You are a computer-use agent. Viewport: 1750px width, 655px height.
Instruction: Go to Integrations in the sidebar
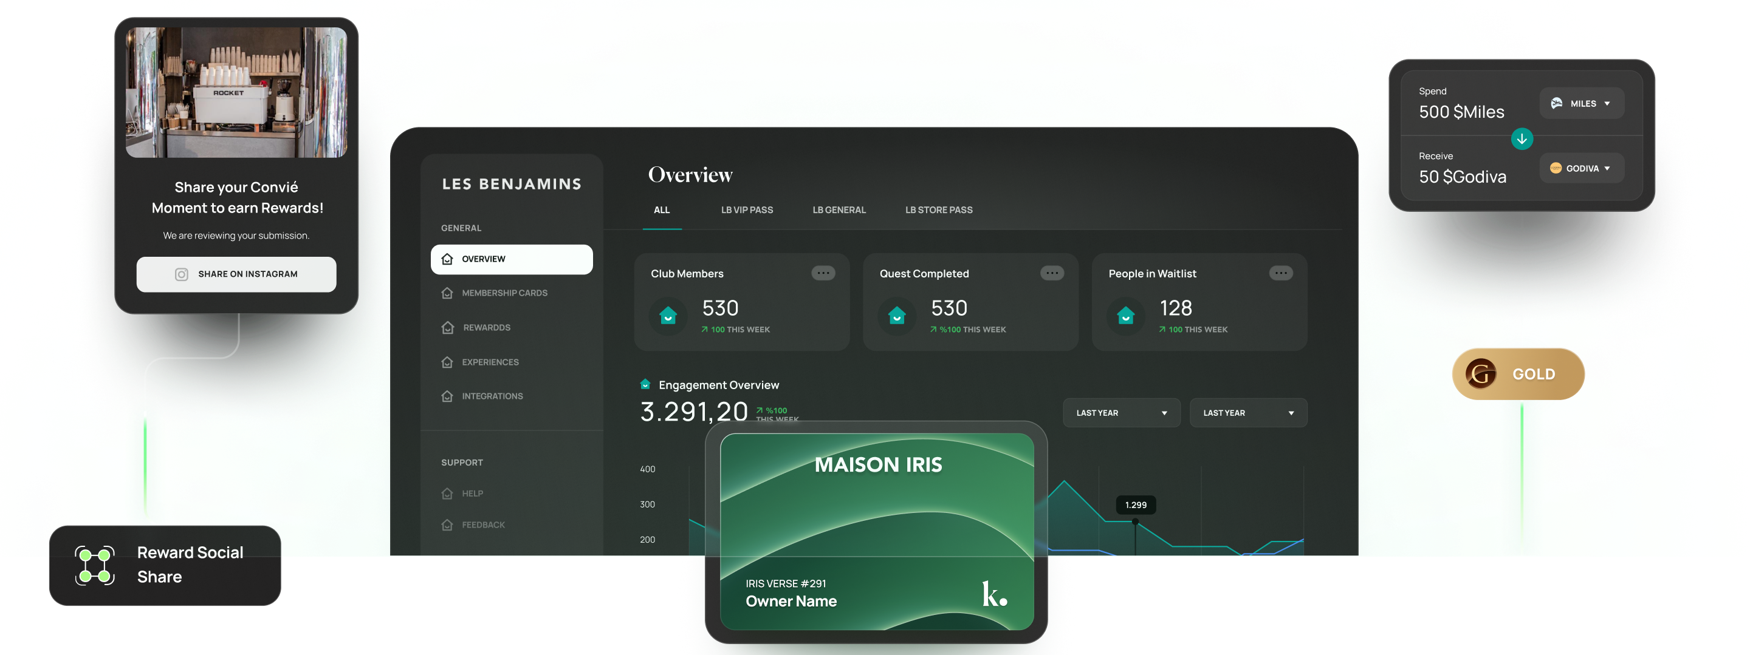pyautogui.click(x=492, y=396)
